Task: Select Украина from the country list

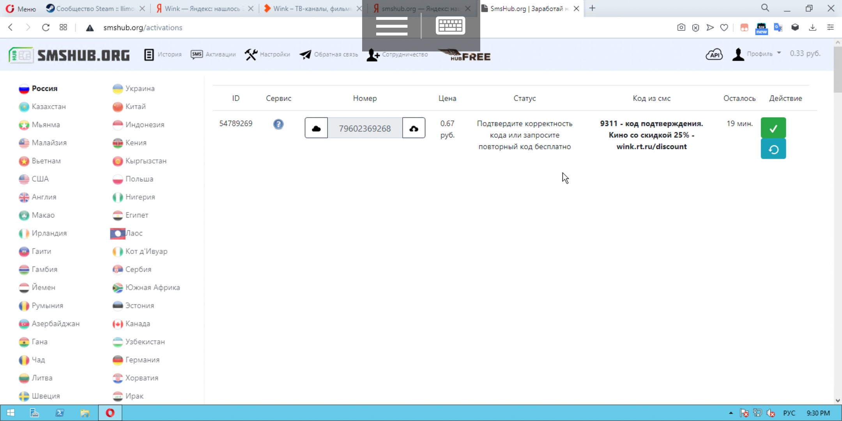Action: (x=140, y=88)
